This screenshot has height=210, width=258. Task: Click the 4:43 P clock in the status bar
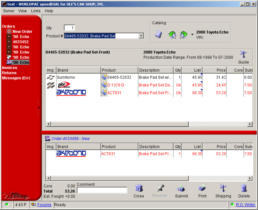click(x=21, y=205)
